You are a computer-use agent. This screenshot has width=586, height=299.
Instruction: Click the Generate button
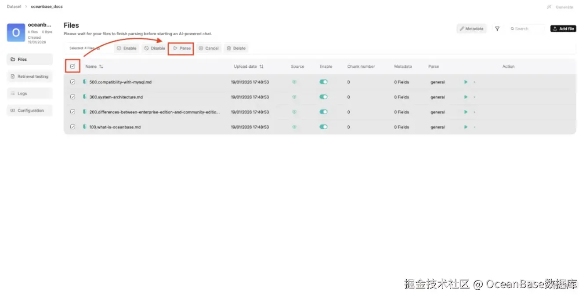[x=560, y=7]
